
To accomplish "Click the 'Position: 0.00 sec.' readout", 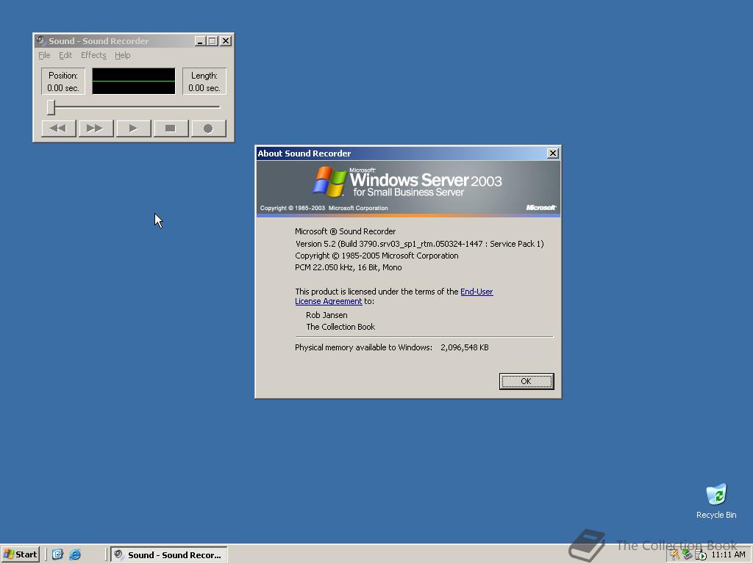I will click(x=63, y=82).
